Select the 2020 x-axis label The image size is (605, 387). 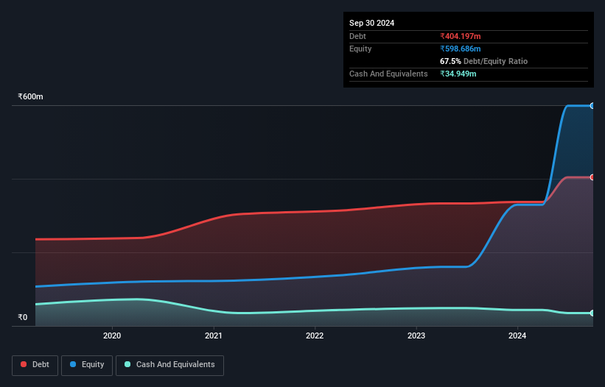(112, 335)
